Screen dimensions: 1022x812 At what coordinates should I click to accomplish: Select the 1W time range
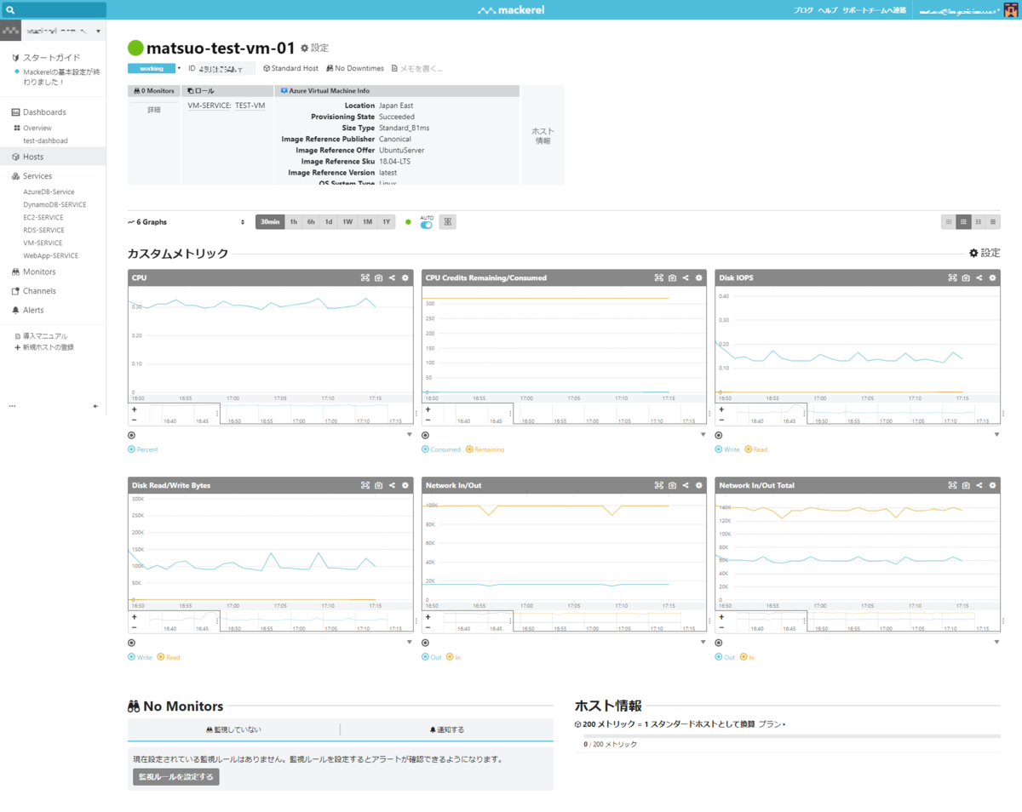tap(347, 222)
